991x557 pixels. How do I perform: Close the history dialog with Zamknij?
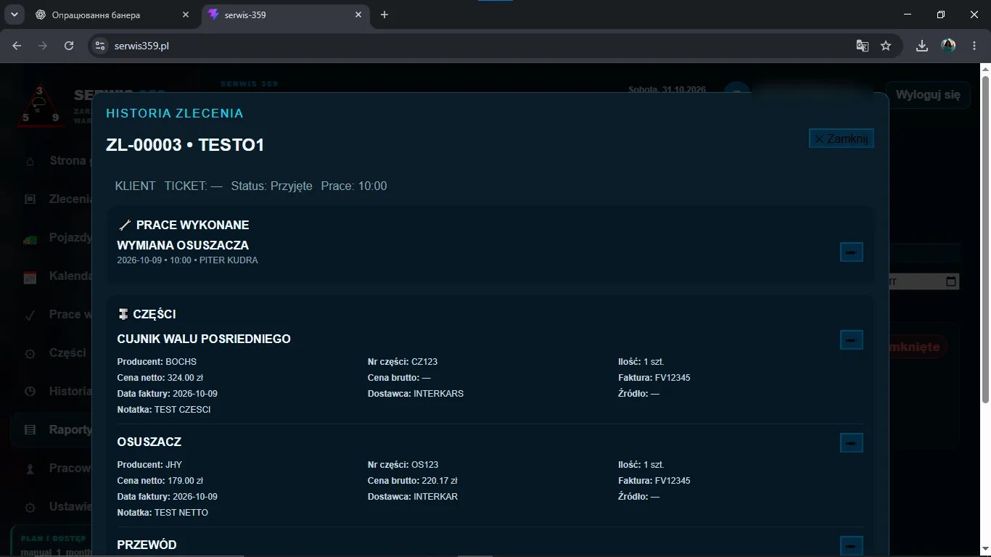tap(841, 139)
